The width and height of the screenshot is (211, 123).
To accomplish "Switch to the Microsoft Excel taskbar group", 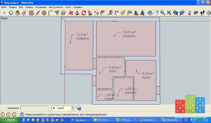I will click(x=126, y=120).
